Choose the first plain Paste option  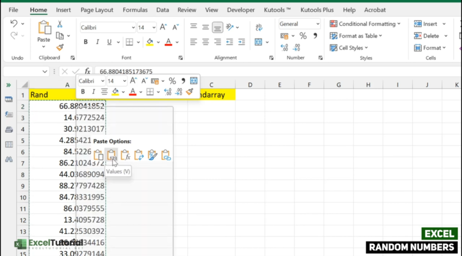point(98,155)
